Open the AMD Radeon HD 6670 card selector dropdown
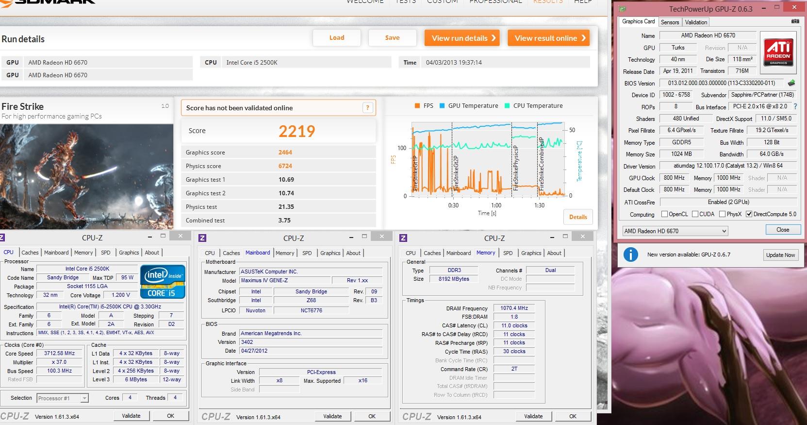This screenshot has width=807, height=425. (675, 231)
